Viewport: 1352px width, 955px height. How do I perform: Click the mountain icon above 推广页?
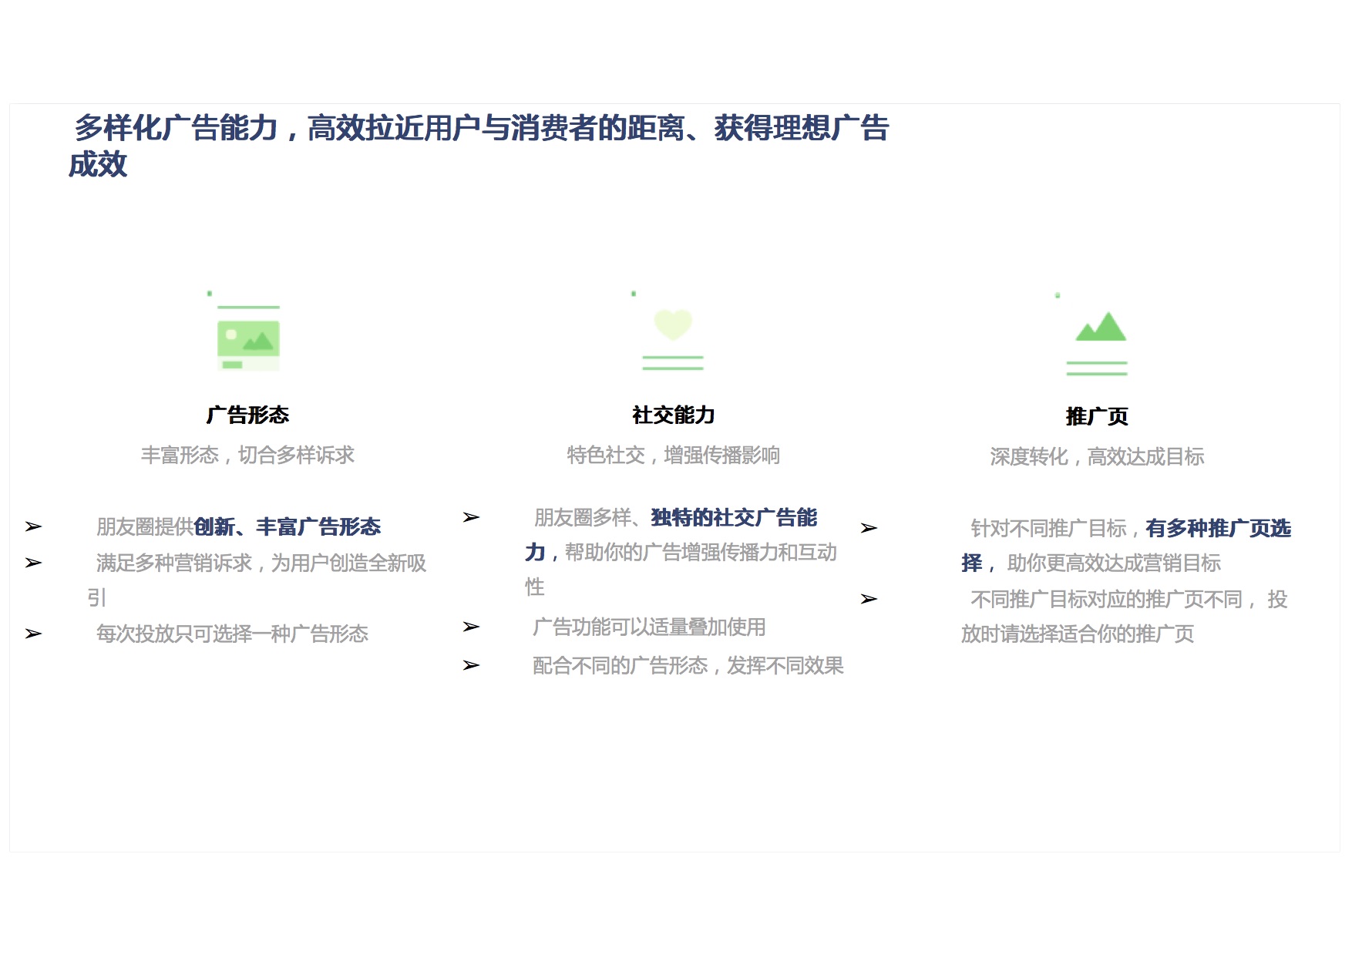click(x=1100, y=327)
